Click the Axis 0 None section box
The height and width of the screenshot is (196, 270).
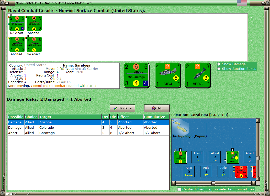click(189, 172)
